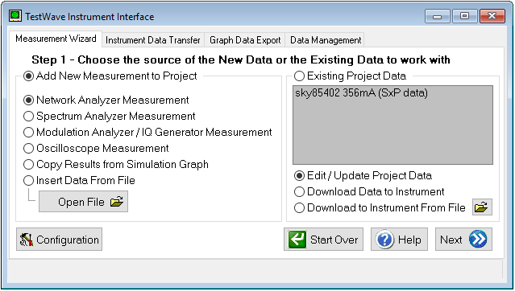Click the tools icon on Configuration button
515x291 pixels.
tap(27, 240)
